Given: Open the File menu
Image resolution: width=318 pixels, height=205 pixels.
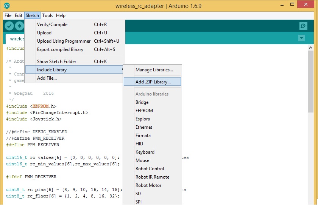Looking at the screenshot, I should (8, 15).
